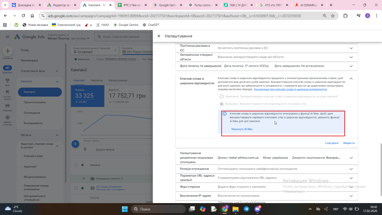Image resolution: width=382 pixels, height=215 pixels.
Task: Collapse Ключові слова із широкою відповідністю section
Action: [351, 79]
